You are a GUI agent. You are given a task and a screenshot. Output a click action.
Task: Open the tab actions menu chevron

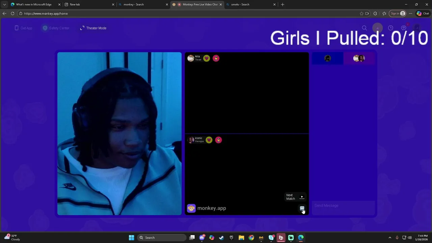pyautogui.click(x=4, y=4)
